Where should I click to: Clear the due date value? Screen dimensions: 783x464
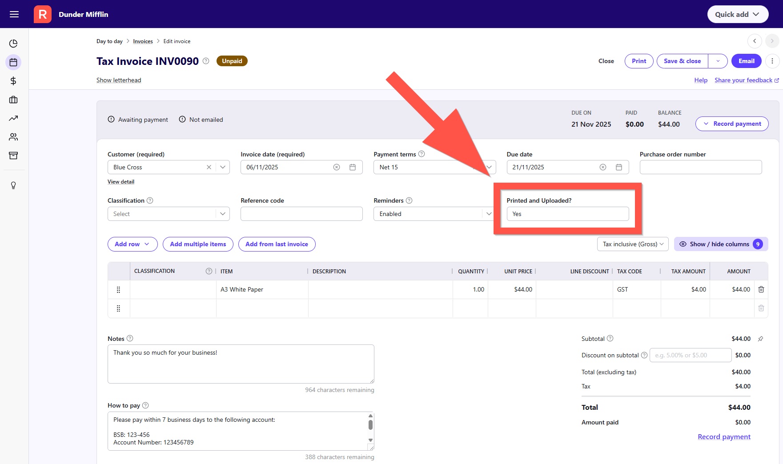[x=603, y=167]
